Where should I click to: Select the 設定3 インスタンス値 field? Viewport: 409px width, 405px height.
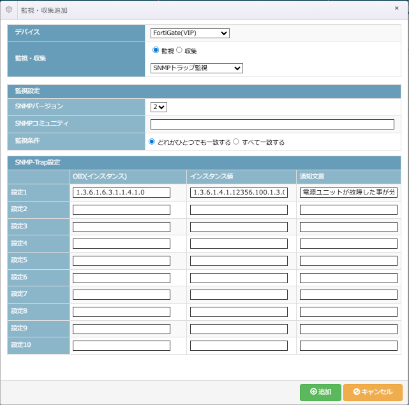(239, 226)
